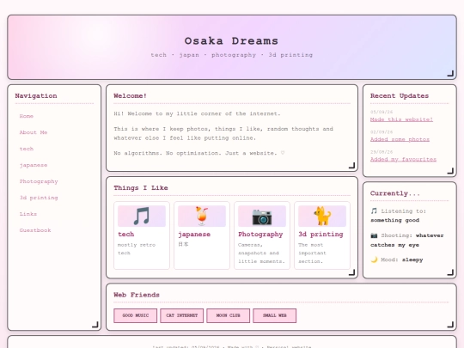Click the CAT INTERNET web friend button
464x348 pixels.
[181, 315]
